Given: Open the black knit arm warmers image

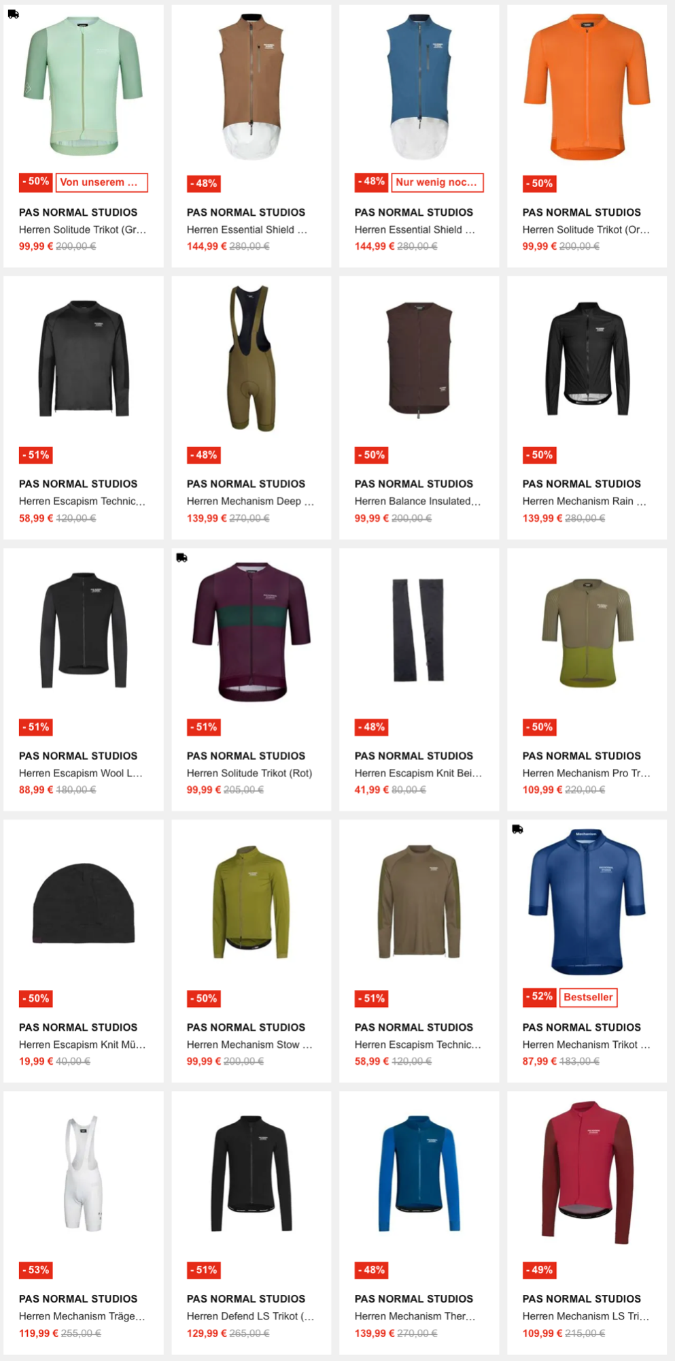Looking at the screenshot, I should tap(419, 630).
